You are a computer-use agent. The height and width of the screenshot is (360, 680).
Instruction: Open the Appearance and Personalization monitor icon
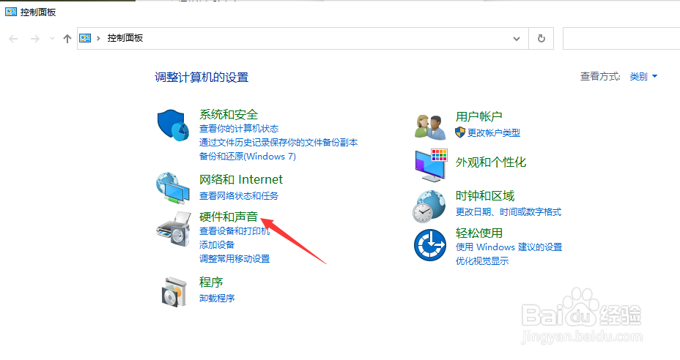coord(431,165)
